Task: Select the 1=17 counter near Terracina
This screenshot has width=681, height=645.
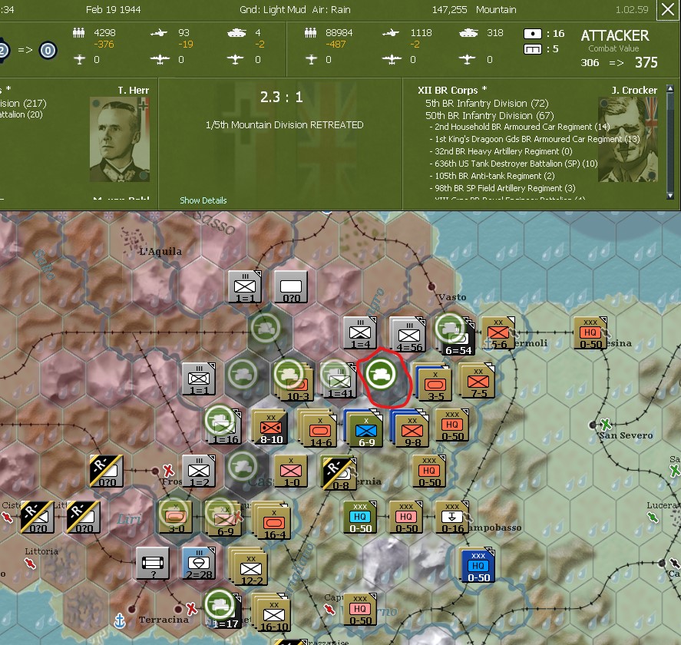Action: [225, 611]
